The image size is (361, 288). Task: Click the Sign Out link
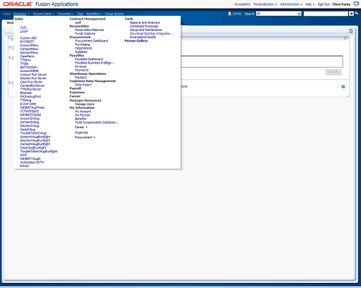(323, 4)
